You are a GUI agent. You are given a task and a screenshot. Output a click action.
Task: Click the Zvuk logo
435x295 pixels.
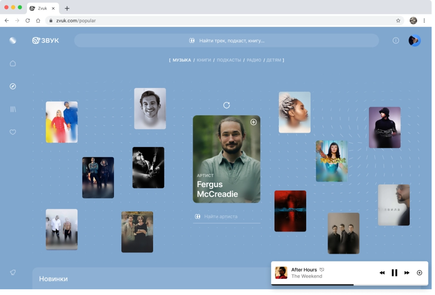coord(46,40)
